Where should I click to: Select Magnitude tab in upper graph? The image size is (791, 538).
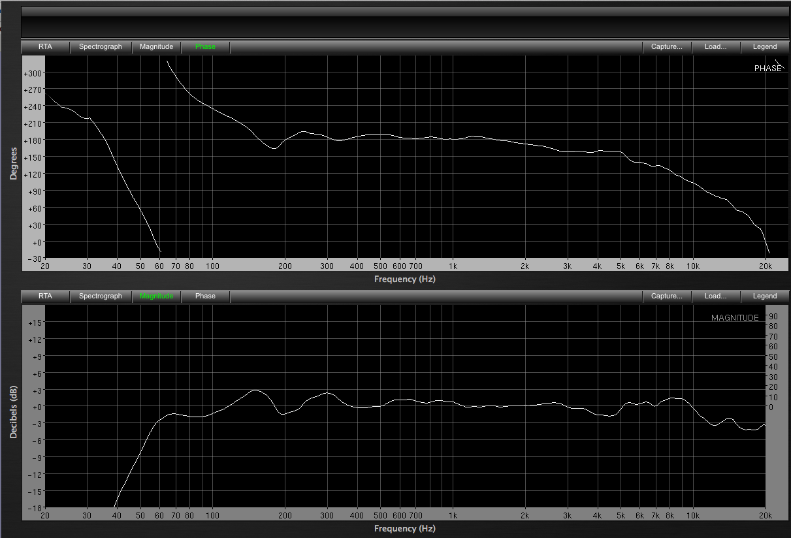pyautogui.click(x=157, y=47)
